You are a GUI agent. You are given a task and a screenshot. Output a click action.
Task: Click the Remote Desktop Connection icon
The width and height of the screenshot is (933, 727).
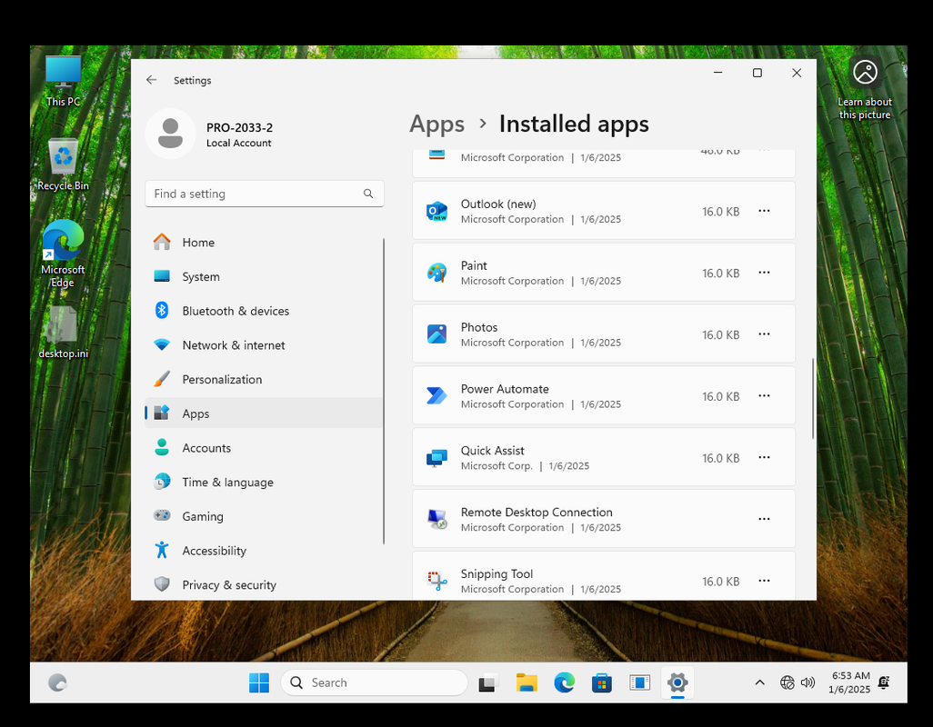click(x=436, y=519)
